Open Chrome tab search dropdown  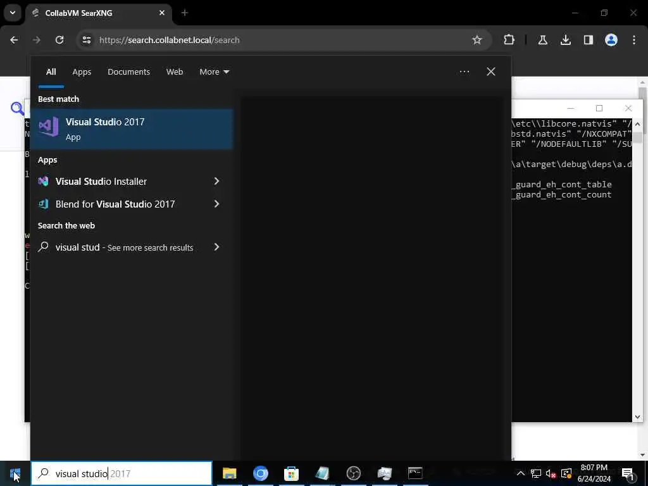click(x=13, y=13)
